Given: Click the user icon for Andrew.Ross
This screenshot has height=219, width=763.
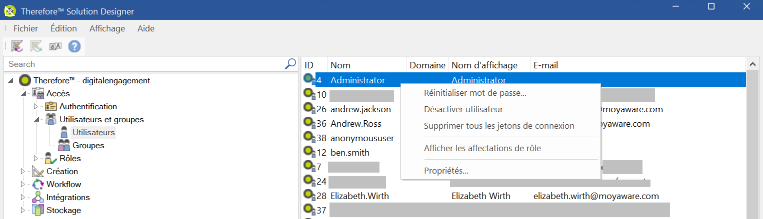Looking at the screenshot, I should coord(309,123).
